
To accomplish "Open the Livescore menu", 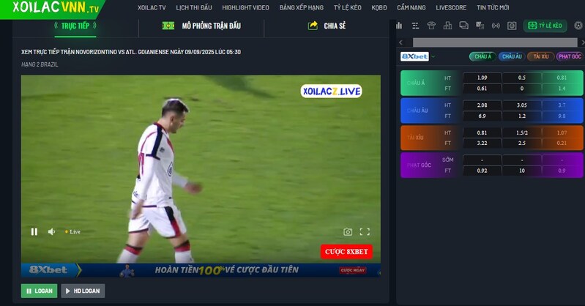I will point(451,7).
